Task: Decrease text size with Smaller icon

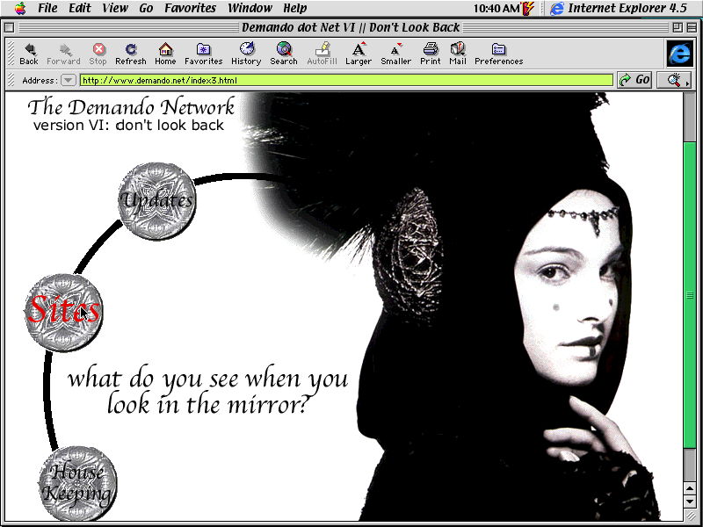Action: pos(395,54)
